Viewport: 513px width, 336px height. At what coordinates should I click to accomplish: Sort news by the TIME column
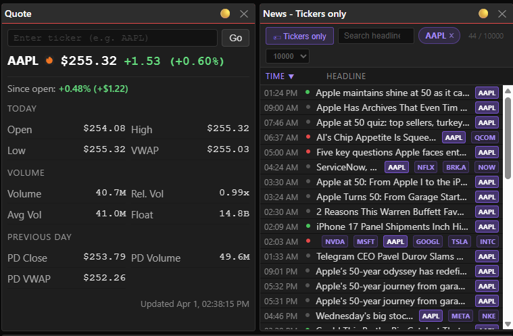[x=280, y=76]
